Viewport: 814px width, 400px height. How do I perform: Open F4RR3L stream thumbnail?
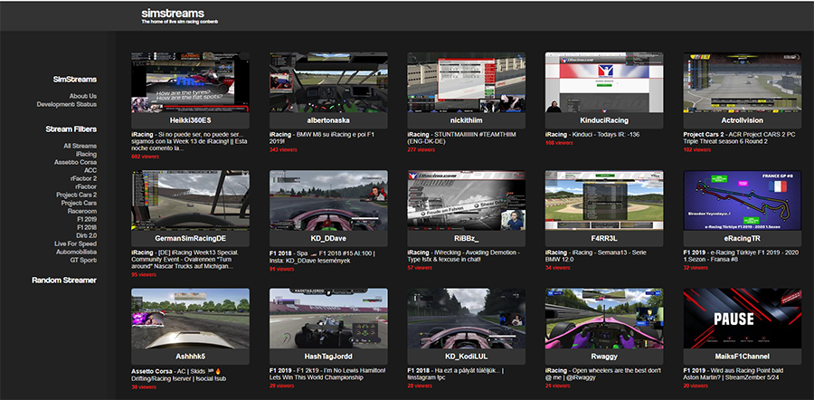pyautogui.click(x=604, y=201)
